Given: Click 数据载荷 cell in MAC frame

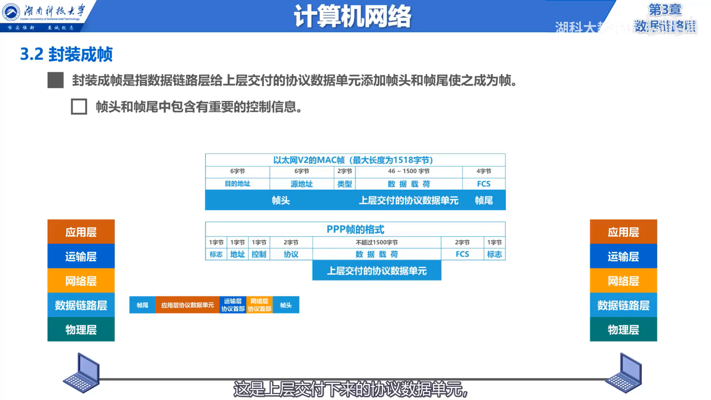Looking at the screenshot, I should (x=409, y=184).
